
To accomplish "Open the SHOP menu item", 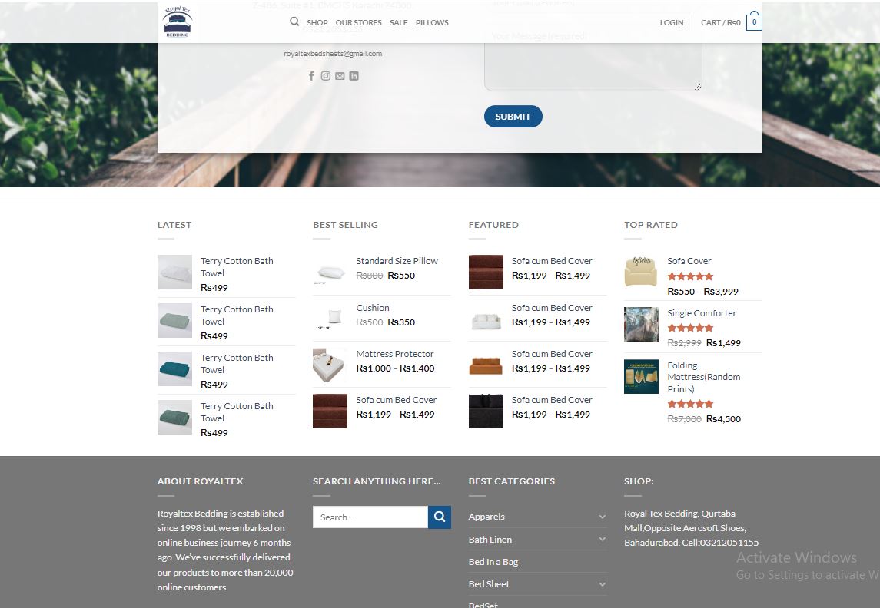I will [x=317, y=22].
